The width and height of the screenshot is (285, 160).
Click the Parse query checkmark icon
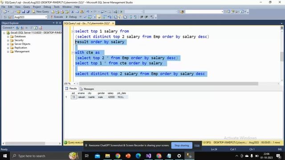tap(85, 17)
